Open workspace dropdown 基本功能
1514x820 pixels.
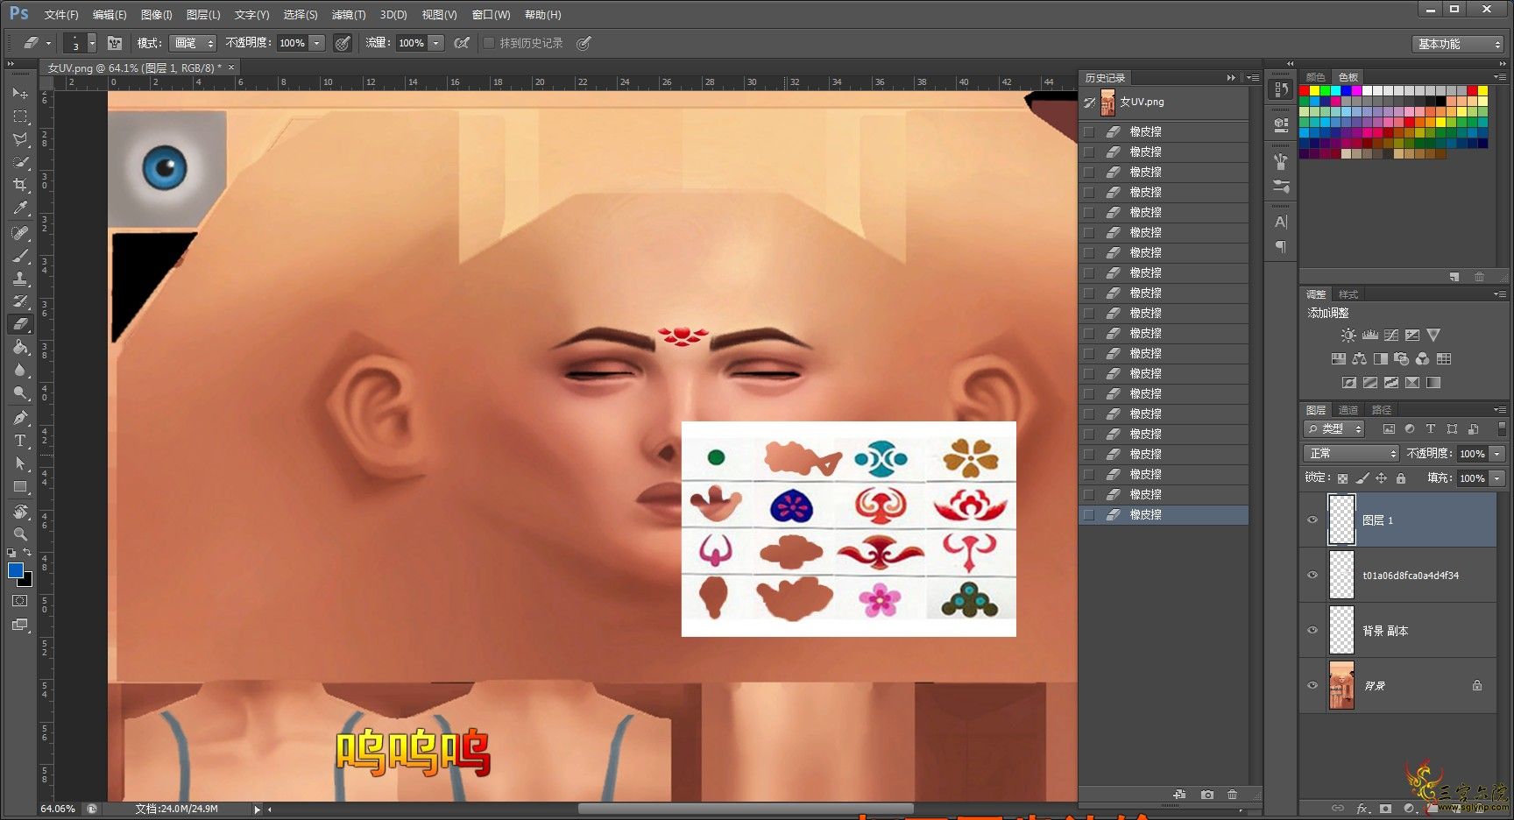1458,44
